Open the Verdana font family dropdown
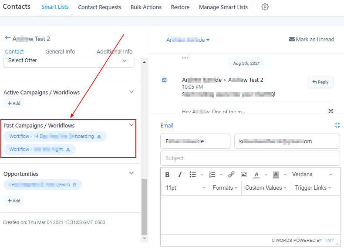This screenshot has width=344, height=248. coord(312,174)
